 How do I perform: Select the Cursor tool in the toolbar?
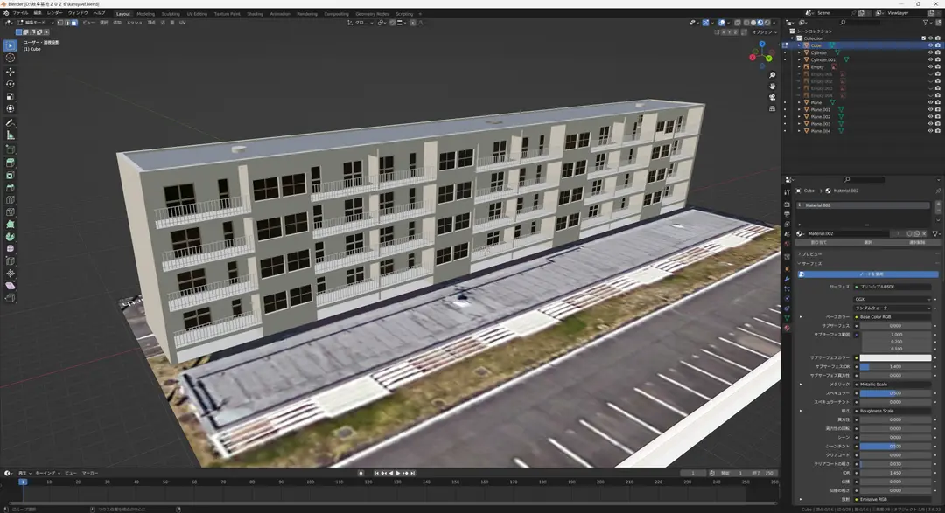coord(10,58)
